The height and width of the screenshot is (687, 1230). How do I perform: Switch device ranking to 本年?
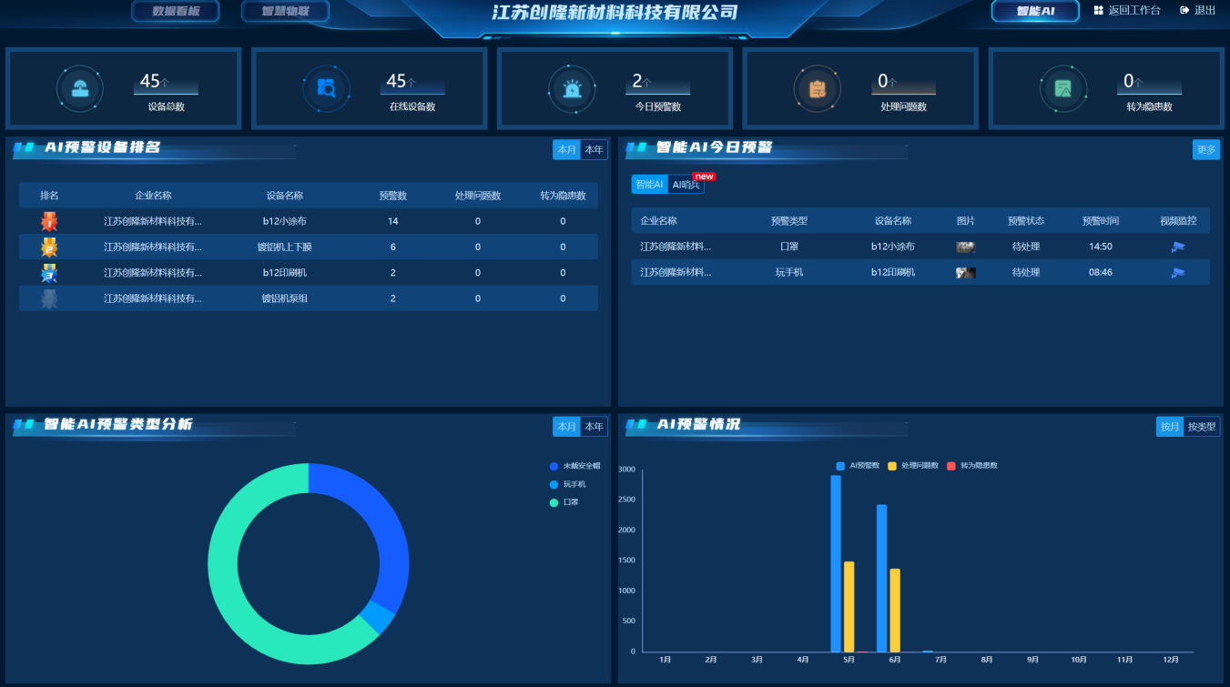(594, 149)
